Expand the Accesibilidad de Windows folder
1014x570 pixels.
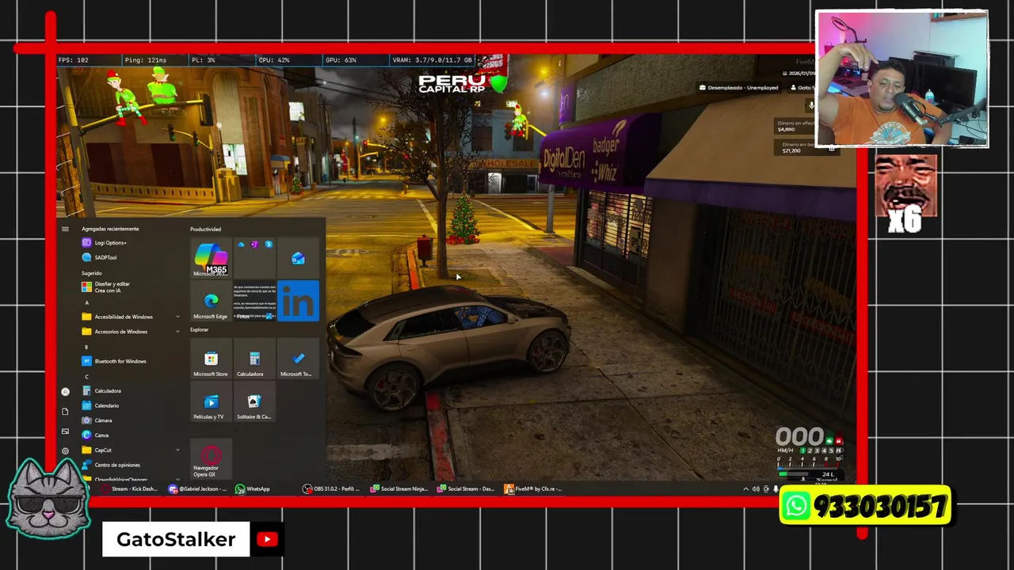pos(131,317)
